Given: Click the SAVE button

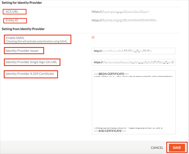Looking at the screenshot, I should pyautogui.click(x=176, y=148).
